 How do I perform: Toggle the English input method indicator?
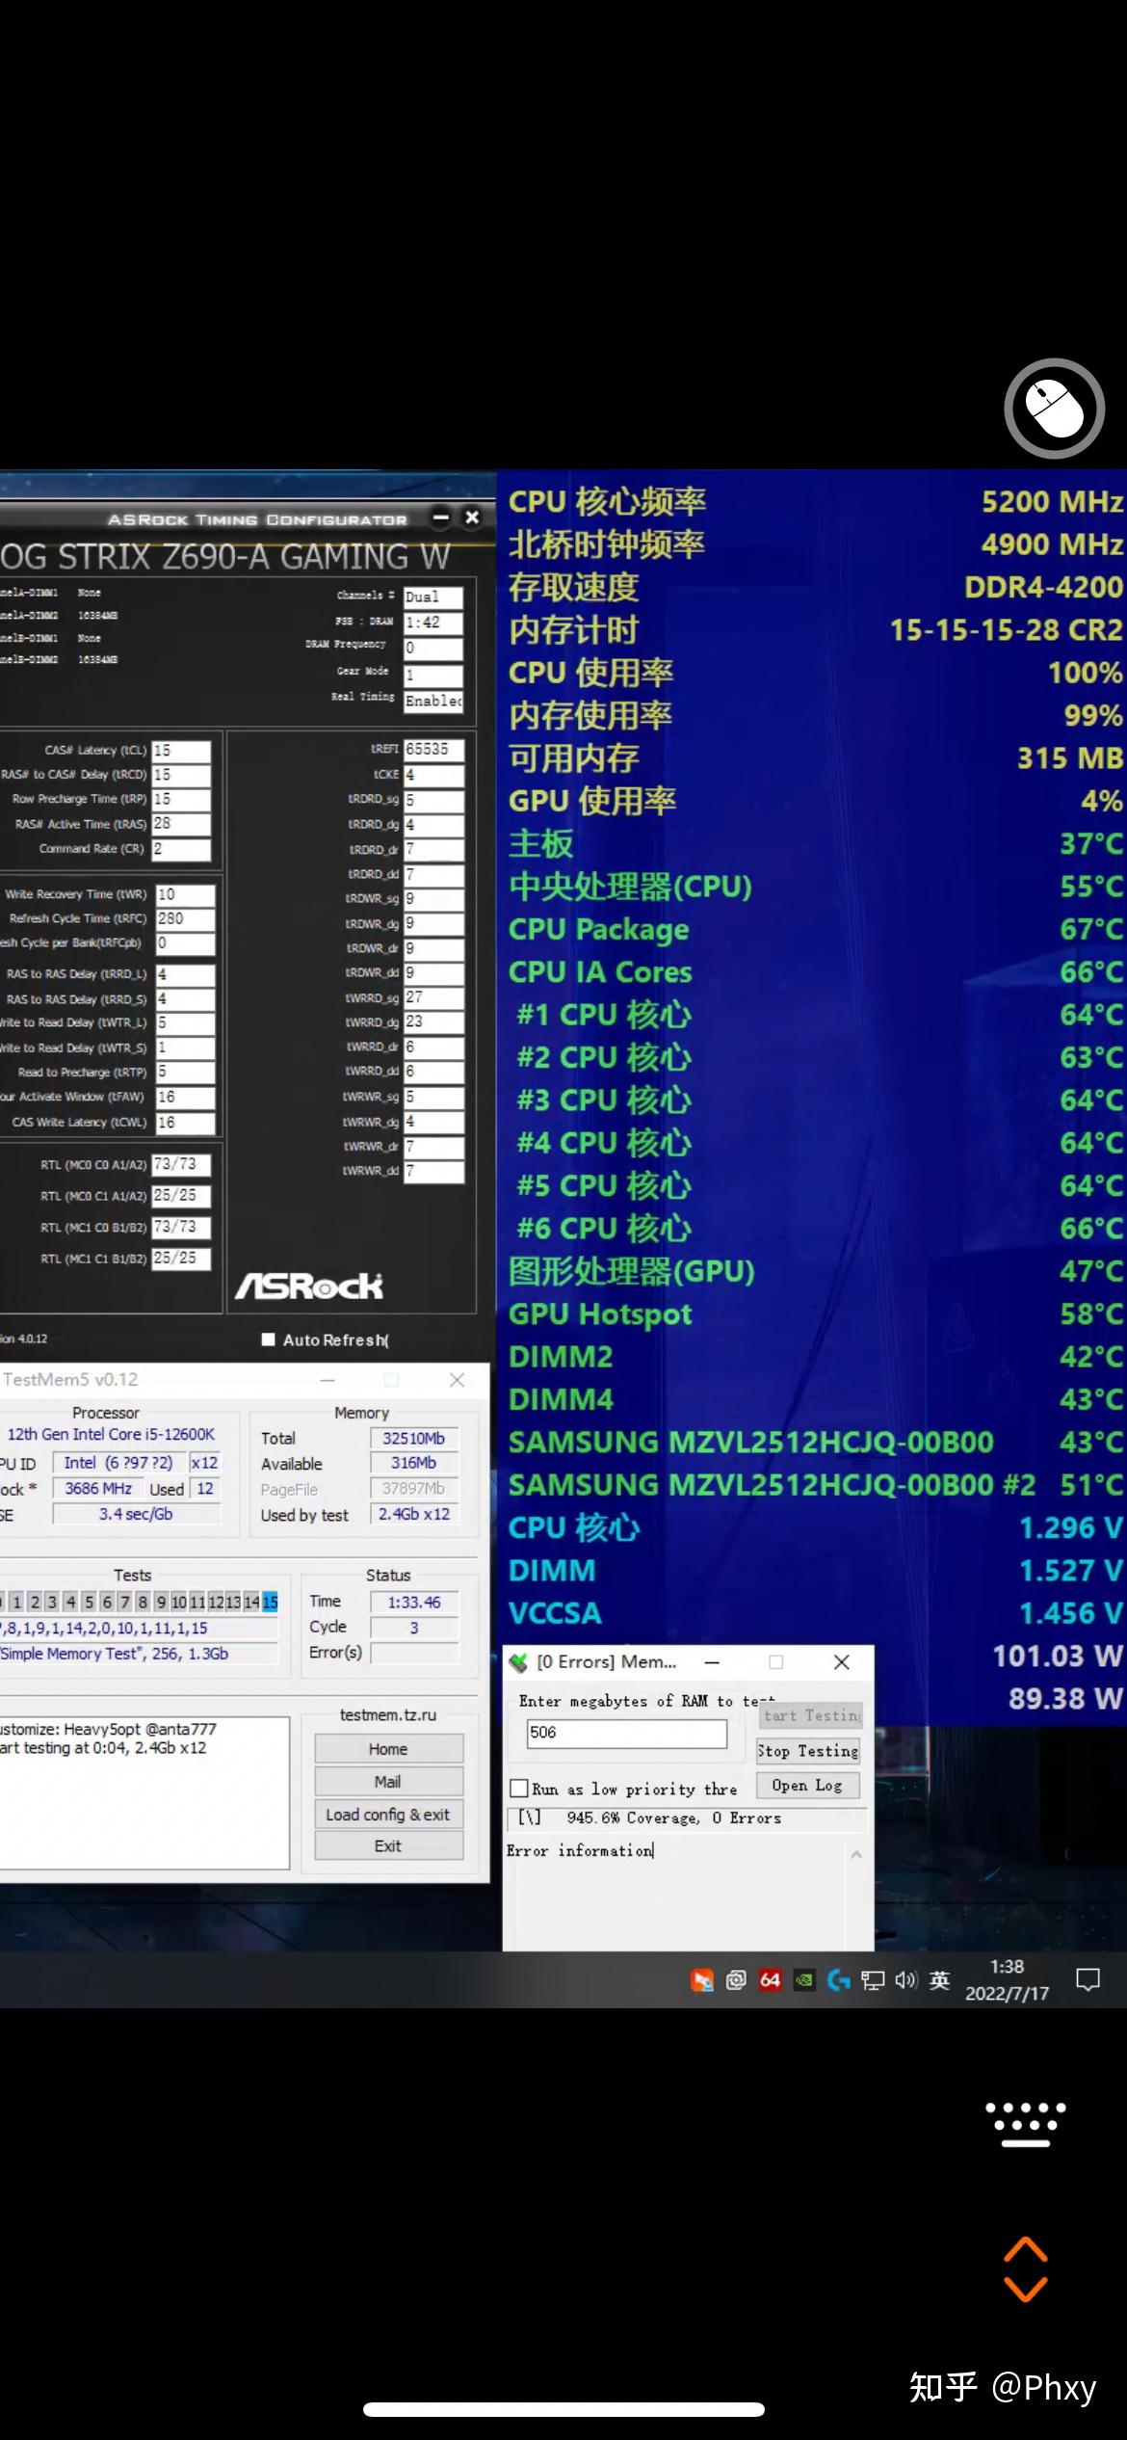pyautogui.click(x=939, y=1980)
